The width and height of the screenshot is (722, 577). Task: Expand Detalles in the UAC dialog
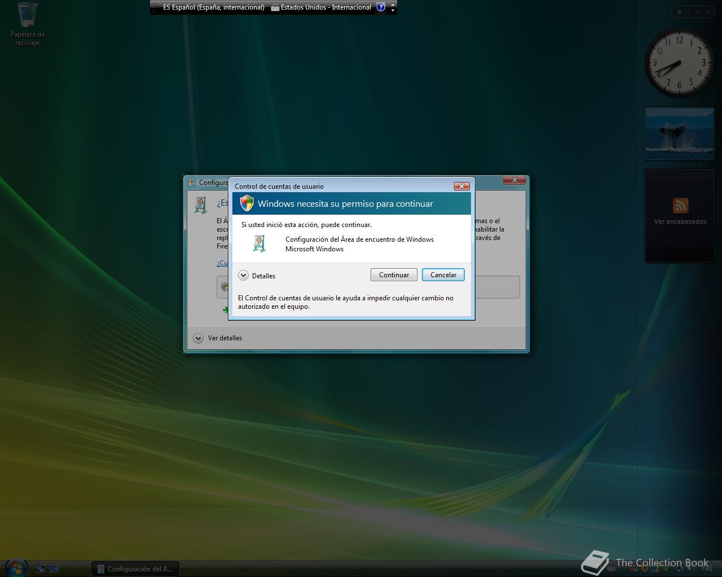click(x=257, y=276)
